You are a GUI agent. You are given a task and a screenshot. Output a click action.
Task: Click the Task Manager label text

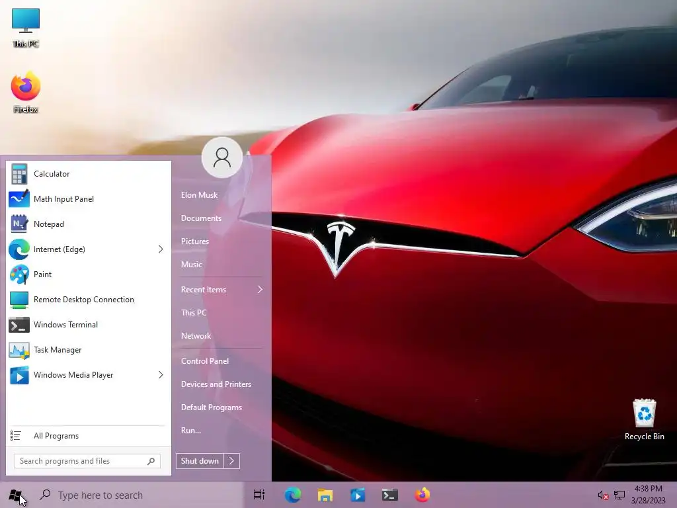click(x=58, y=350)
